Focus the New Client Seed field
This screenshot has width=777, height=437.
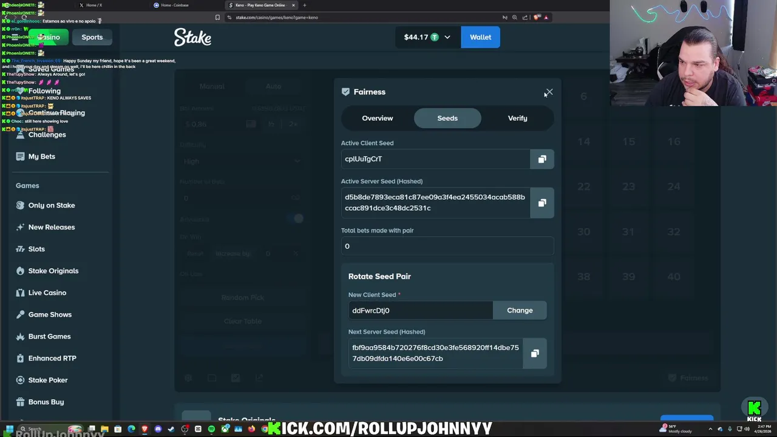(420, 310)
